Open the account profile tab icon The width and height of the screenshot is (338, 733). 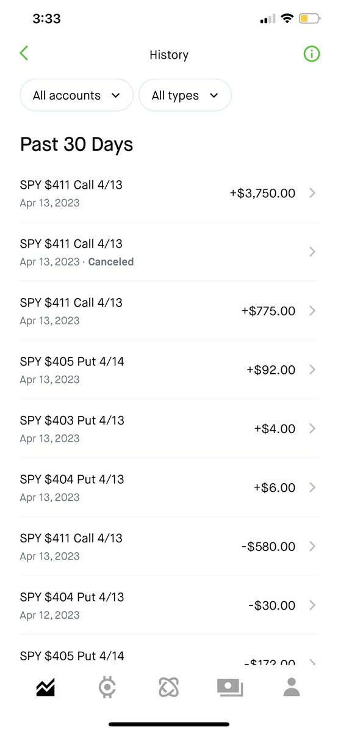point(292,687)
